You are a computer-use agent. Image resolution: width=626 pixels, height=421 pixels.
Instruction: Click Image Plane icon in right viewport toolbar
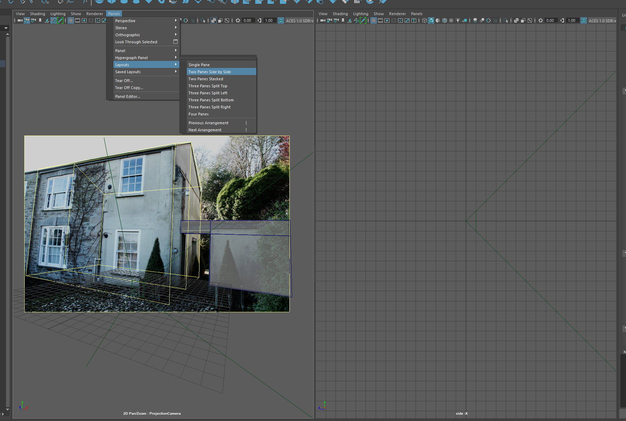point(350,20)
